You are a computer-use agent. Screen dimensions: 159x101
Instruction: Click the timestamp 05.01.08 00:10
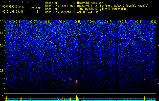pos(13,12)
